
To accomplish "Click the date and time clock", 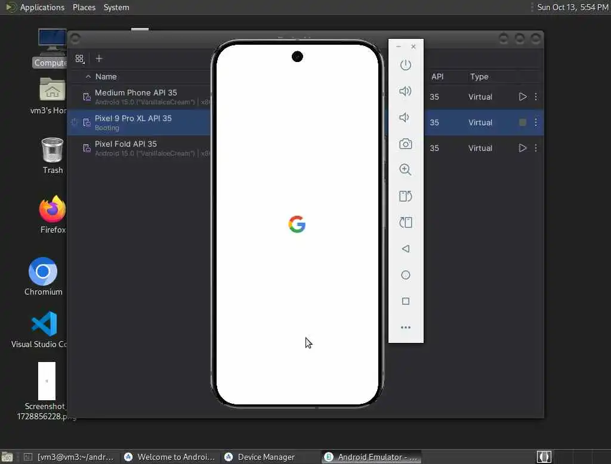I will (x=572, y=7).
